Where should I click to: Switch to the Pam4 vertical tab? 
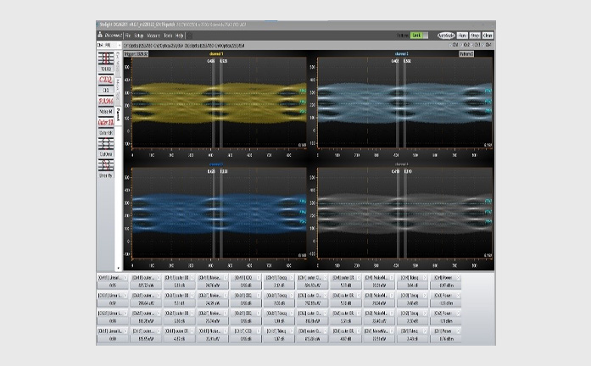(x=118, y=114)
